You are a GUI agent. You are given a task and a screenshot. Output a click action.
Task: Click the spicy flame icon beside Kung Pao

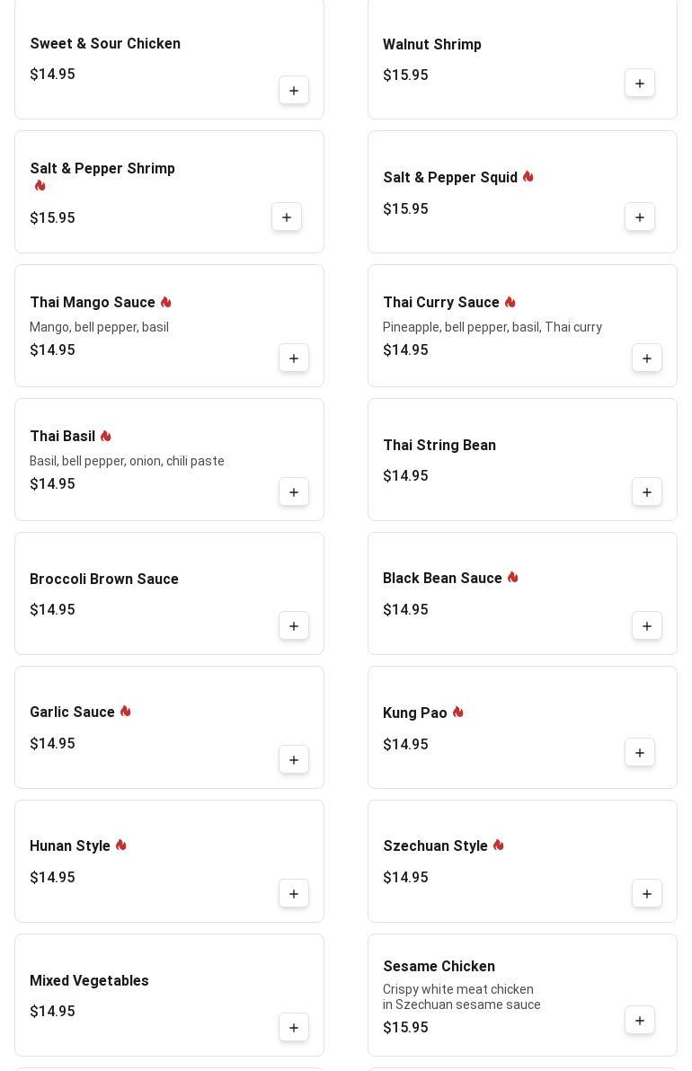[x=458, y=713]
